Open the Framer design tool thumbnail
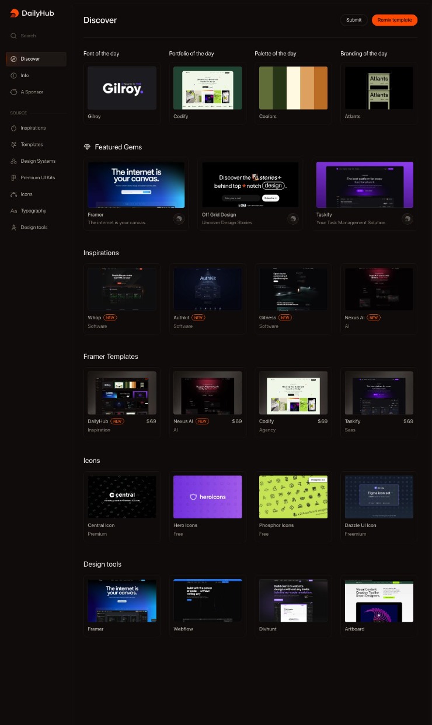432x725 pixels. (x=122, y=601)
